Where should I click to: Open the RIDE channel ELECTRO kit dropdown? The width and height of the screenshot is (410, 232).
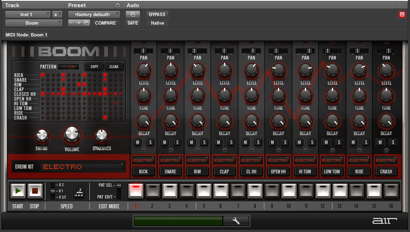[359, 160]
